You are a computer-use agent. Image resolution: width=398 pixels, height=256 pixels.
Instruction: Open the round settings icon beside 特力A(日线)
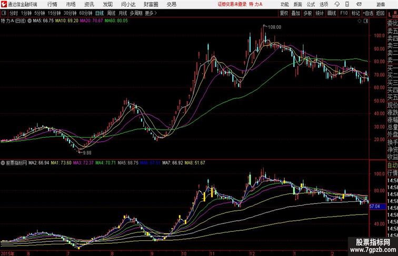29,21
